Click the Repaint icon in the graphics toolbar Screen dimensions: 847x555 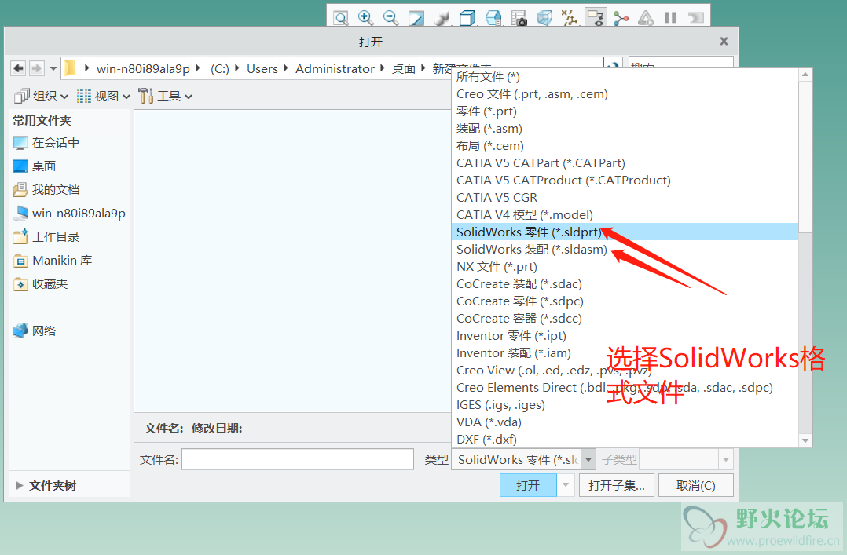(416, 18)
